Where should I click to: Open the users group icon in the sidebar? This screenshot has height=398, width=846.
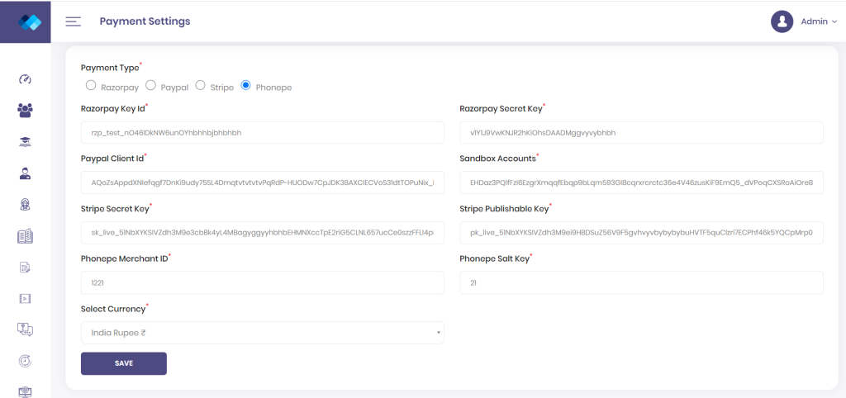(x=26, y=111)
